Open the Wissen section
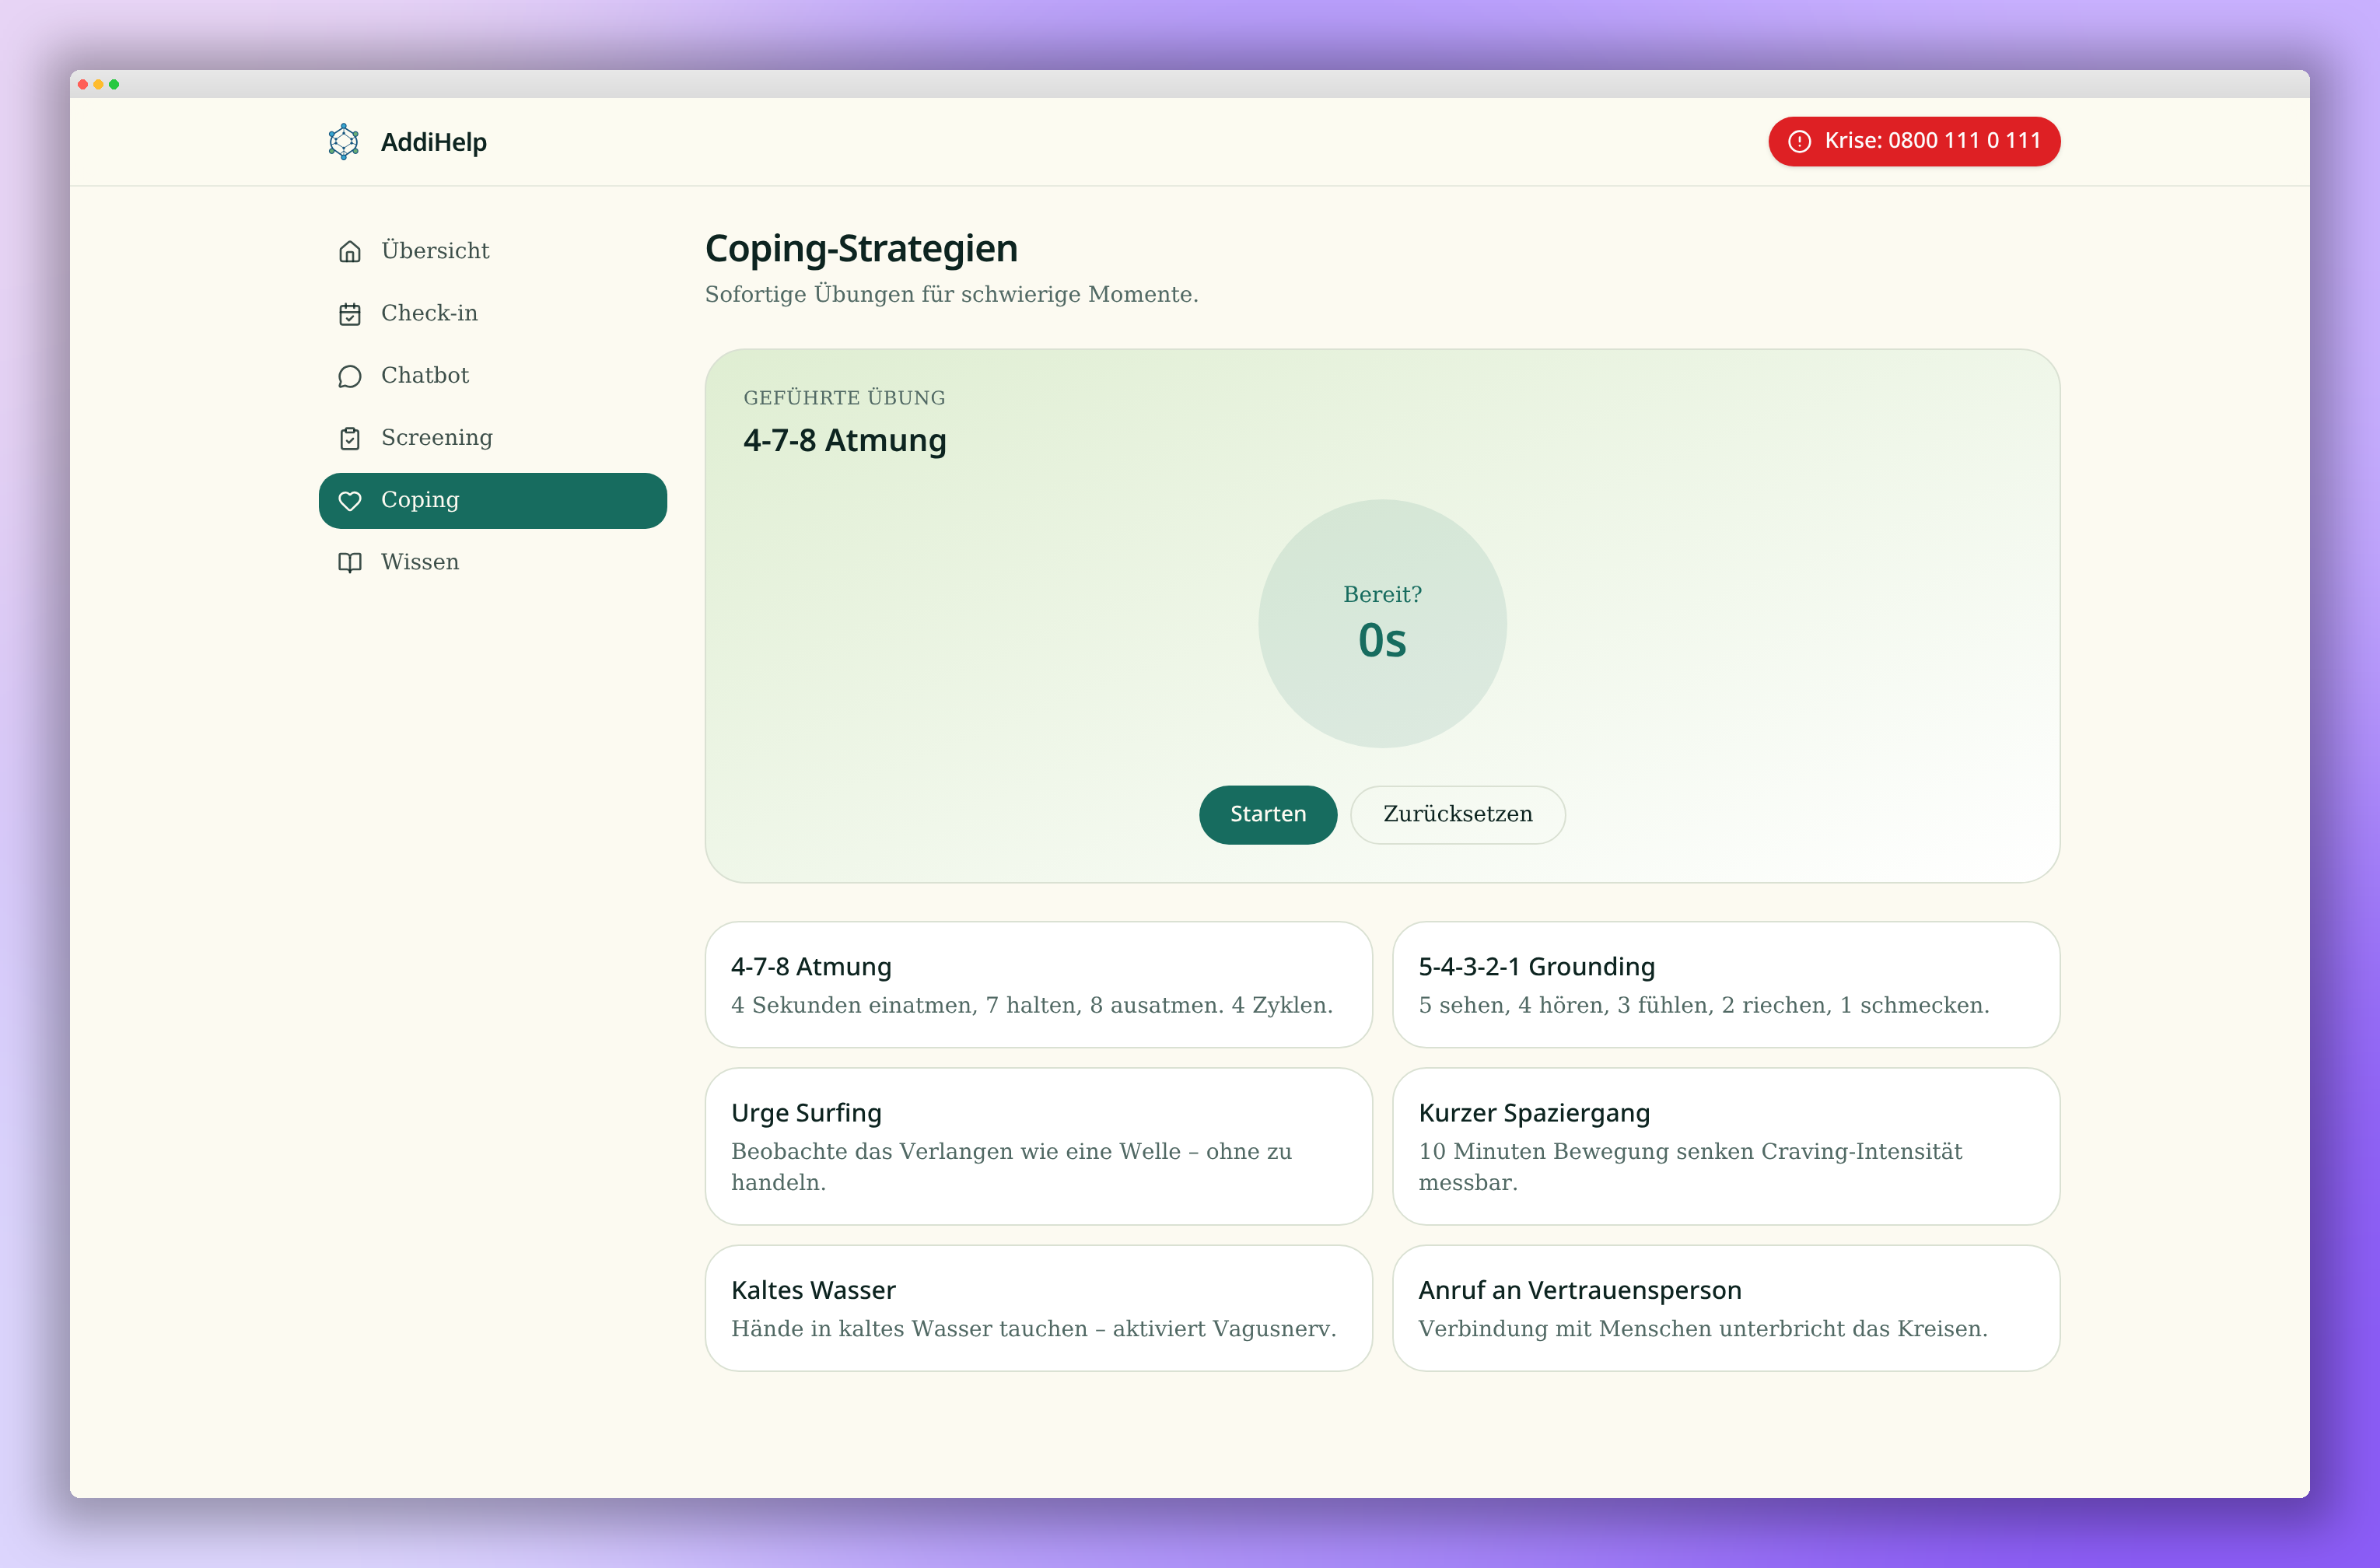This screenshot has height=1568, width=2380. pos(492,563)
